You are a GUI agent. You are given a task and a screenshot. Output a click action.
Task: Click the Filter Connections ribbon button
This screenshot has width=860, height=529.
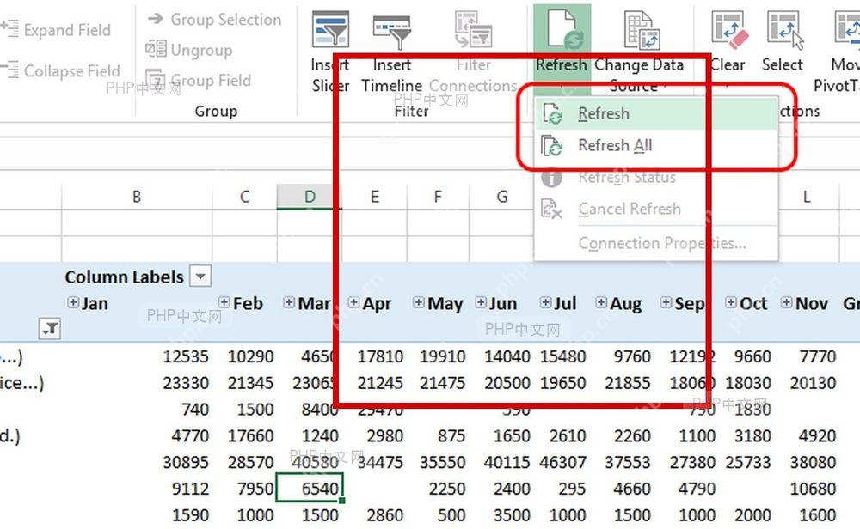473,52
